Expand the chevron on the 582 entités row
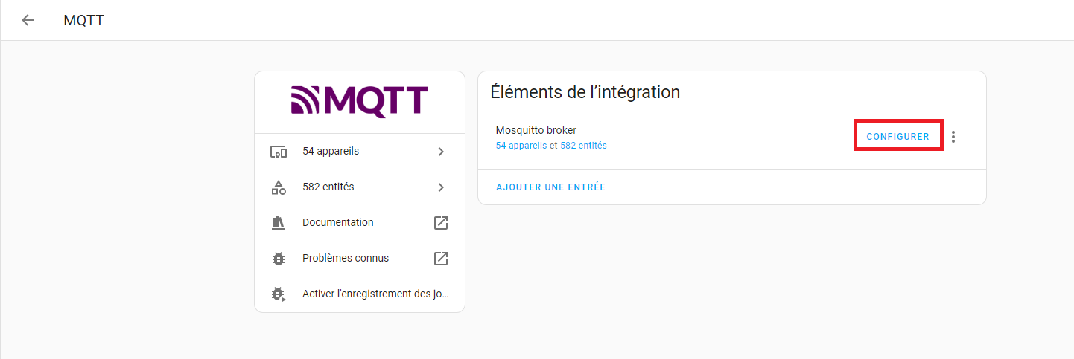This screenshot has width=1074, height=359. click(441, 187)
